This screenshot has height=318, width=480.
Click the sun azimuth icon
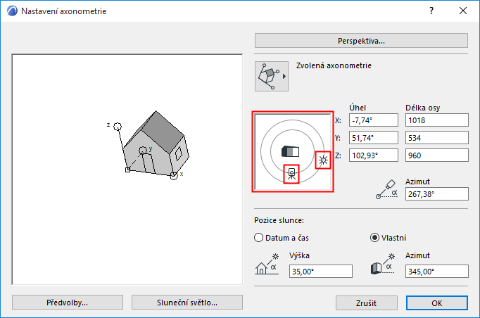[384, 267]
